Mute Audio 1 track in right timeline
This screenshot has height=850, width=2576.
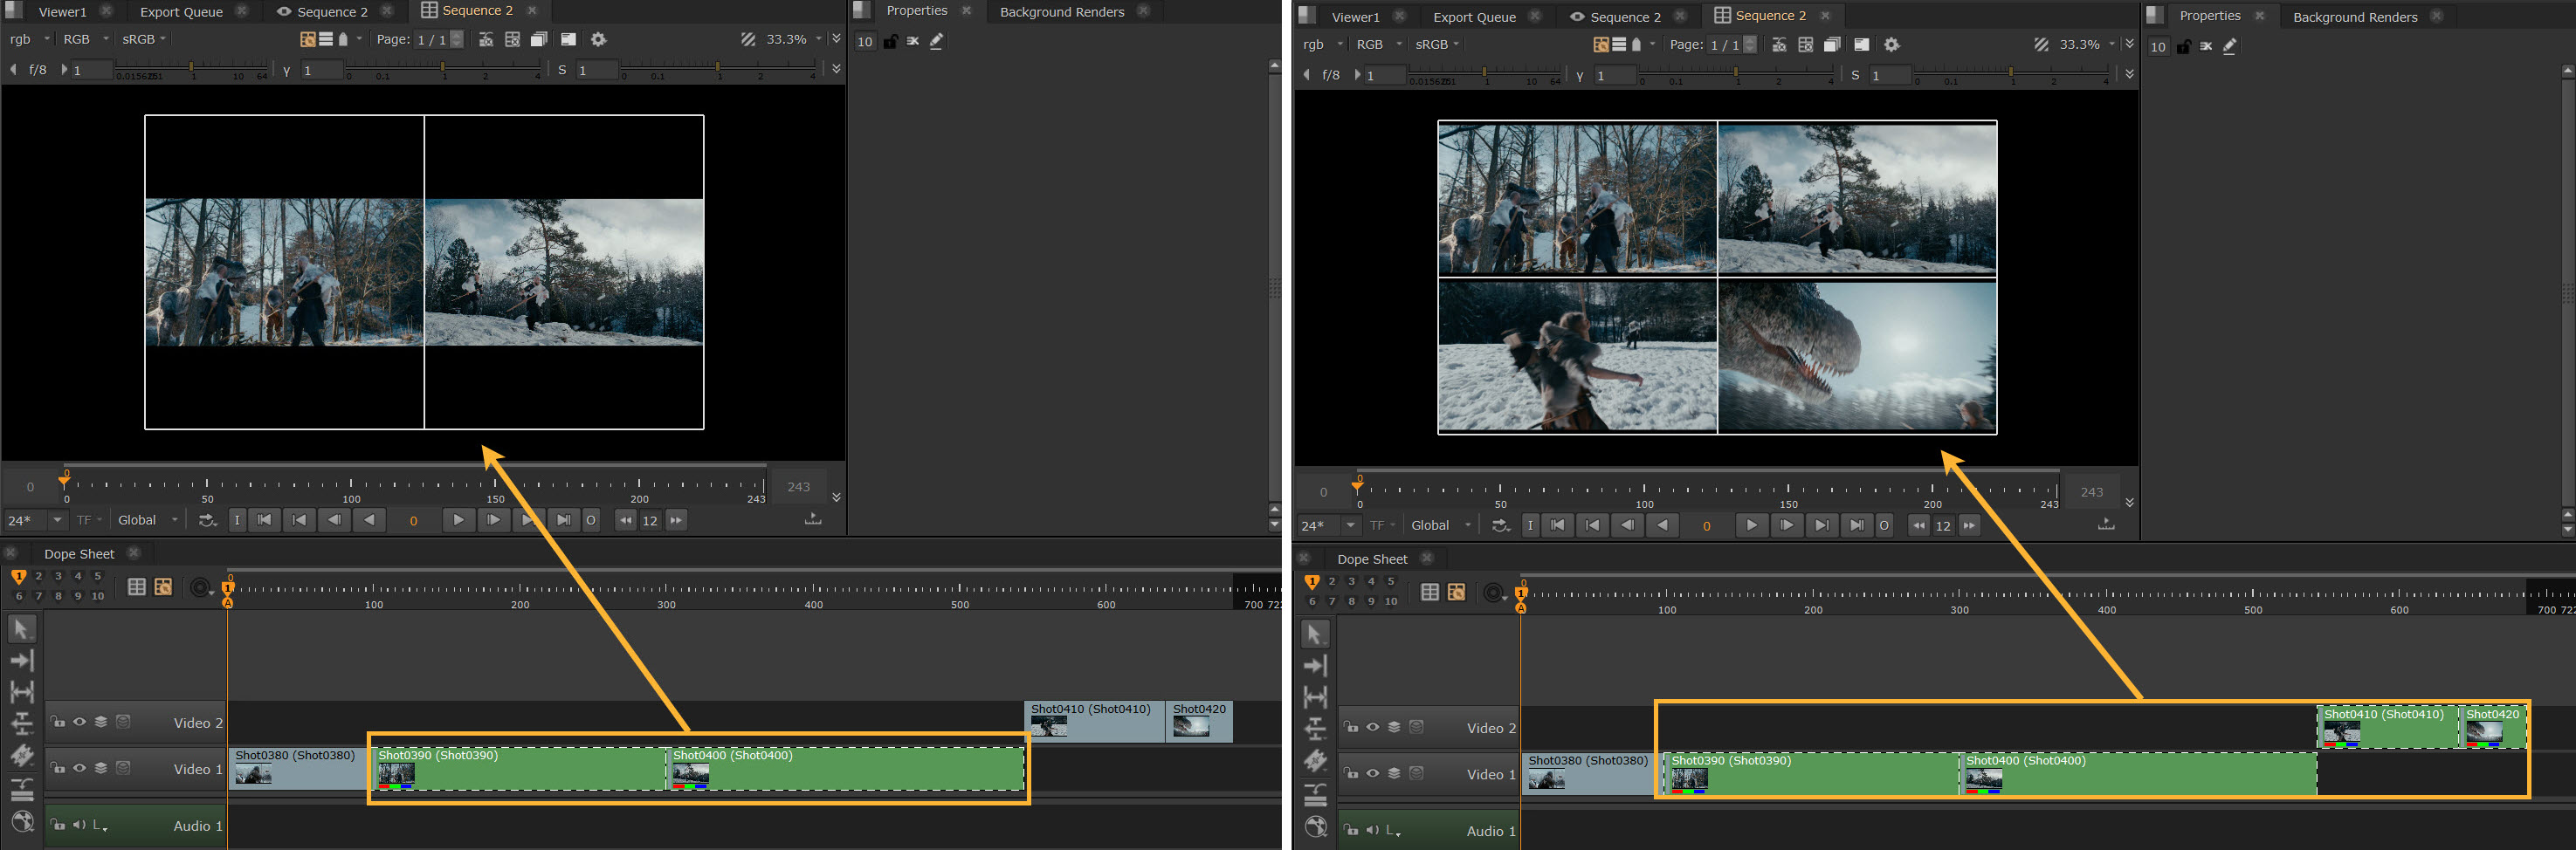click(x=1372, y=830)
